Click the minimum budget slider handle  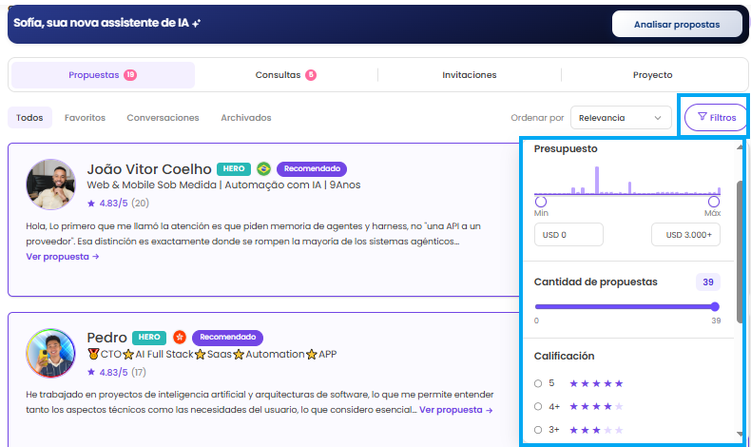[x=541, y=202]
